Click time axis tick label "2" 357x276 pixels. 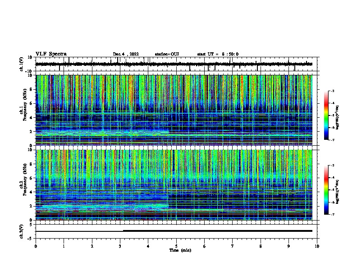click(x=92, y=246)
